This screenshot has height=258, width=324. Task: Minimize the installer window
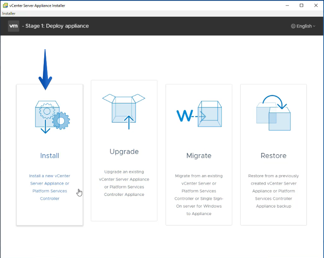point(287,5)
